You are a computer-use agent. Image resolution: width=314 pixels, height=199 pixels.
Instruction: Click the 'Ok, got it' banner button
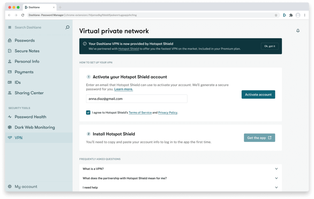click(270, 46)
